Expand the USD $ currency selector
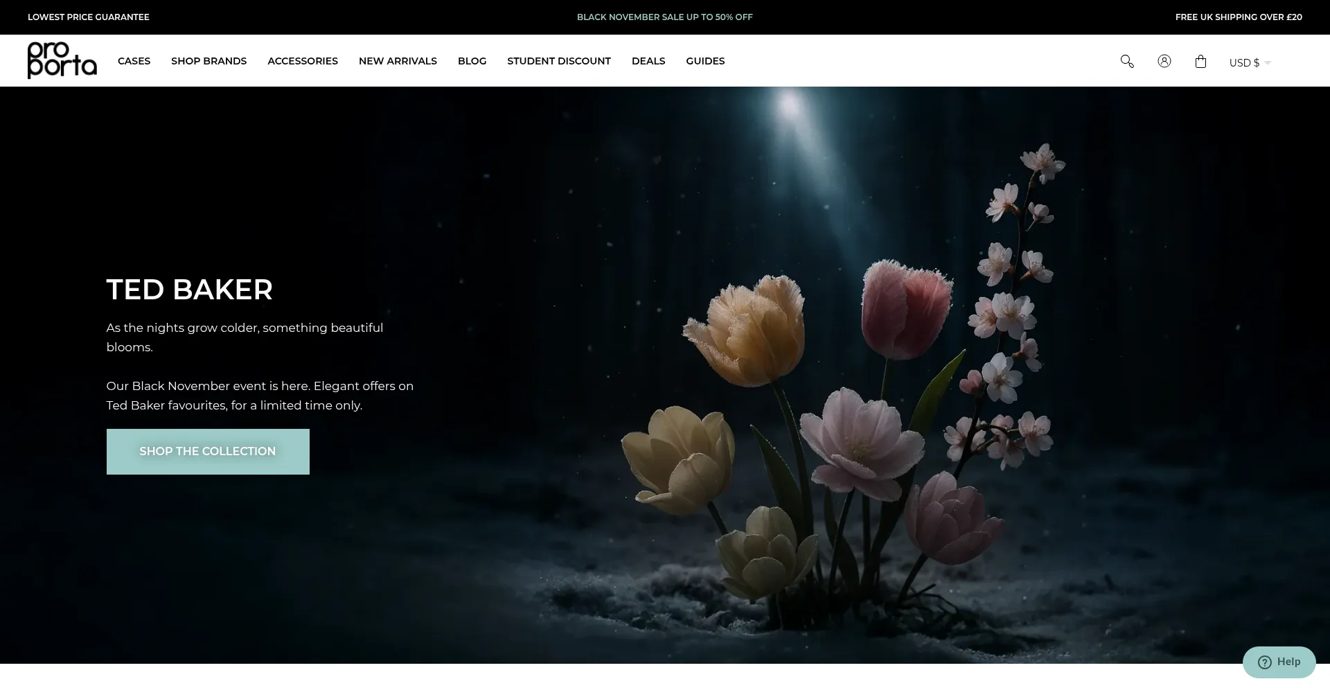This screenshot has height=688, width=1330. coord(1244,62)
